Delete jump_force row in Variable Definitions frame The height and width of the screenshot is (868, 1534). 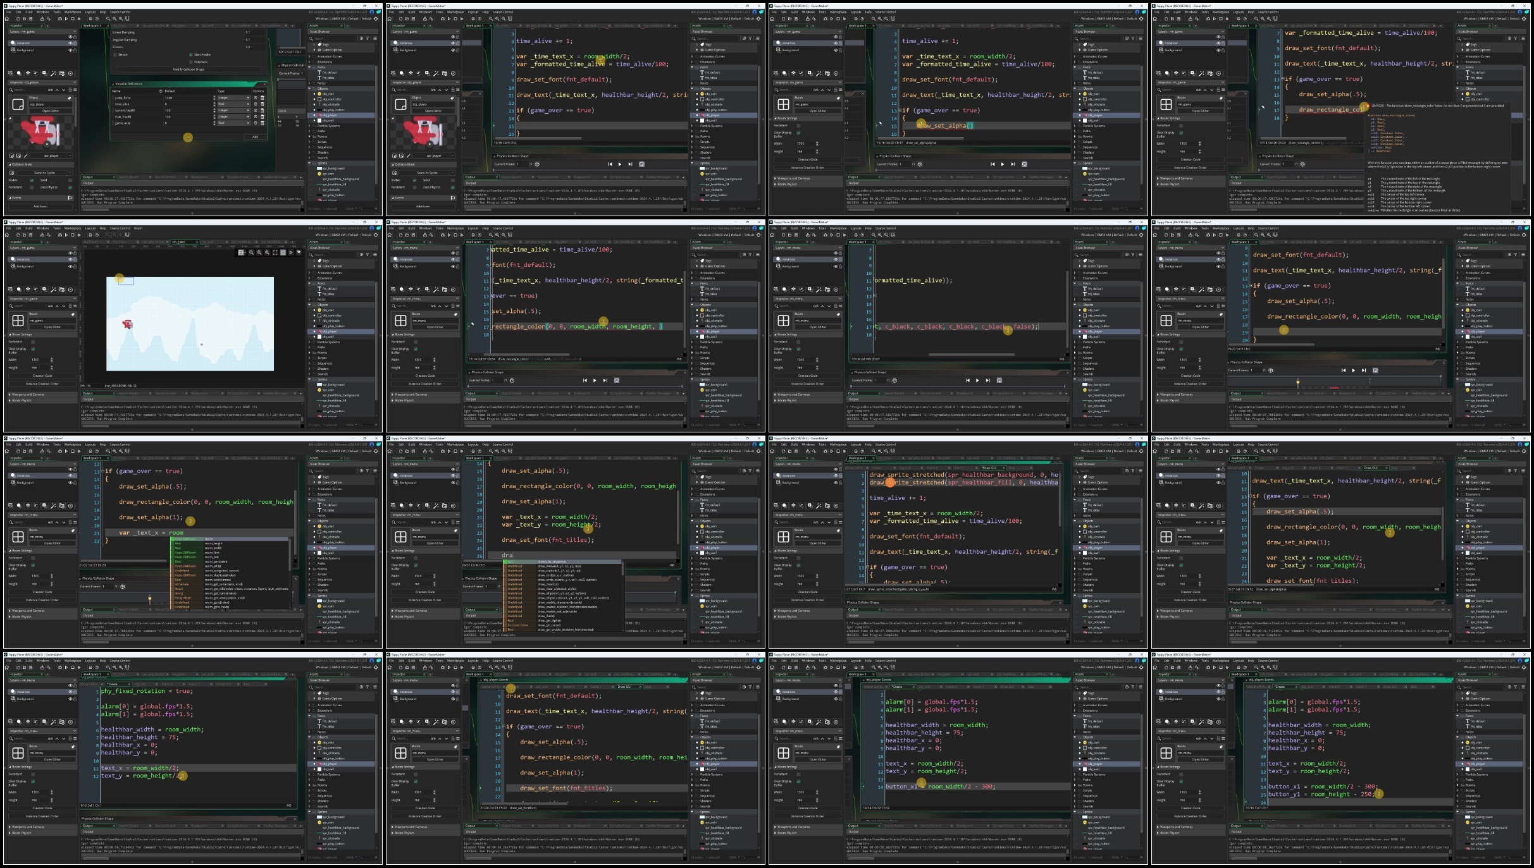point(262,98)
